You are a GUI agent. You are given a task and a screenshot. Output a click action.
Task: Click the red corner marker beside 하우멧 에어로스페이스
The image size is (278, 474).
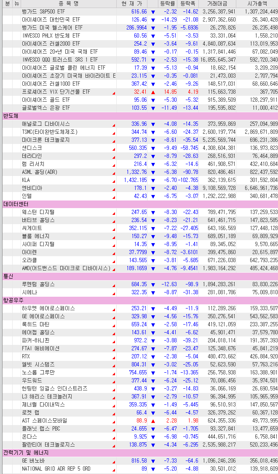(114, 310)
